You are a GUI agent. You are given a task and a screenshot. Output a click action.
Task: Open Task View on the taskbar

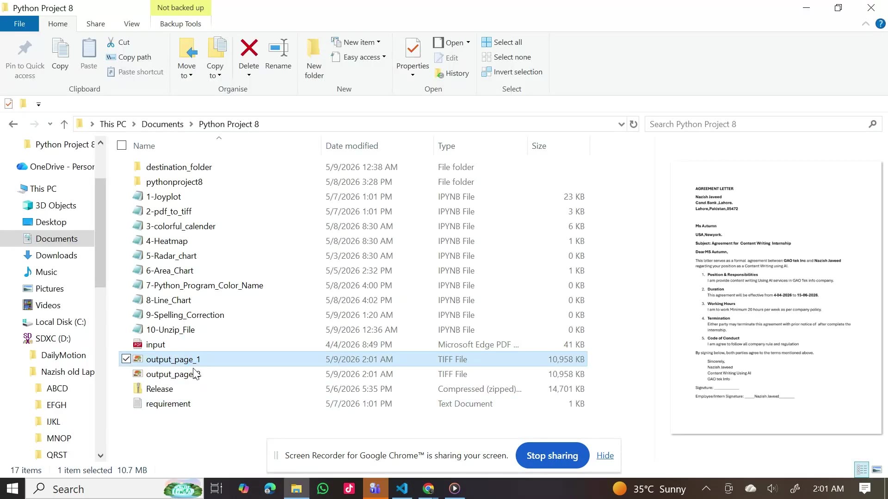tap(216, 488)
